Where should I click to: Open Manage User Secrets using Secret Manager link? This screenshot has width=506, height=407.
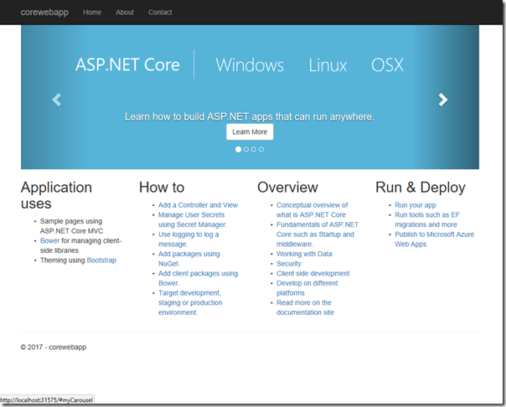coord(193,219)
